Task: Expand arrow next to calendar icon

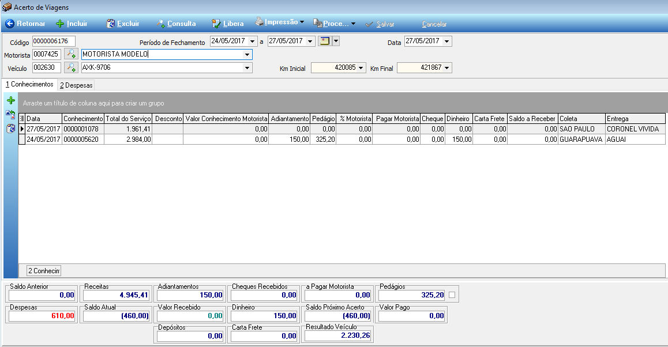Action: pos(336,42)
